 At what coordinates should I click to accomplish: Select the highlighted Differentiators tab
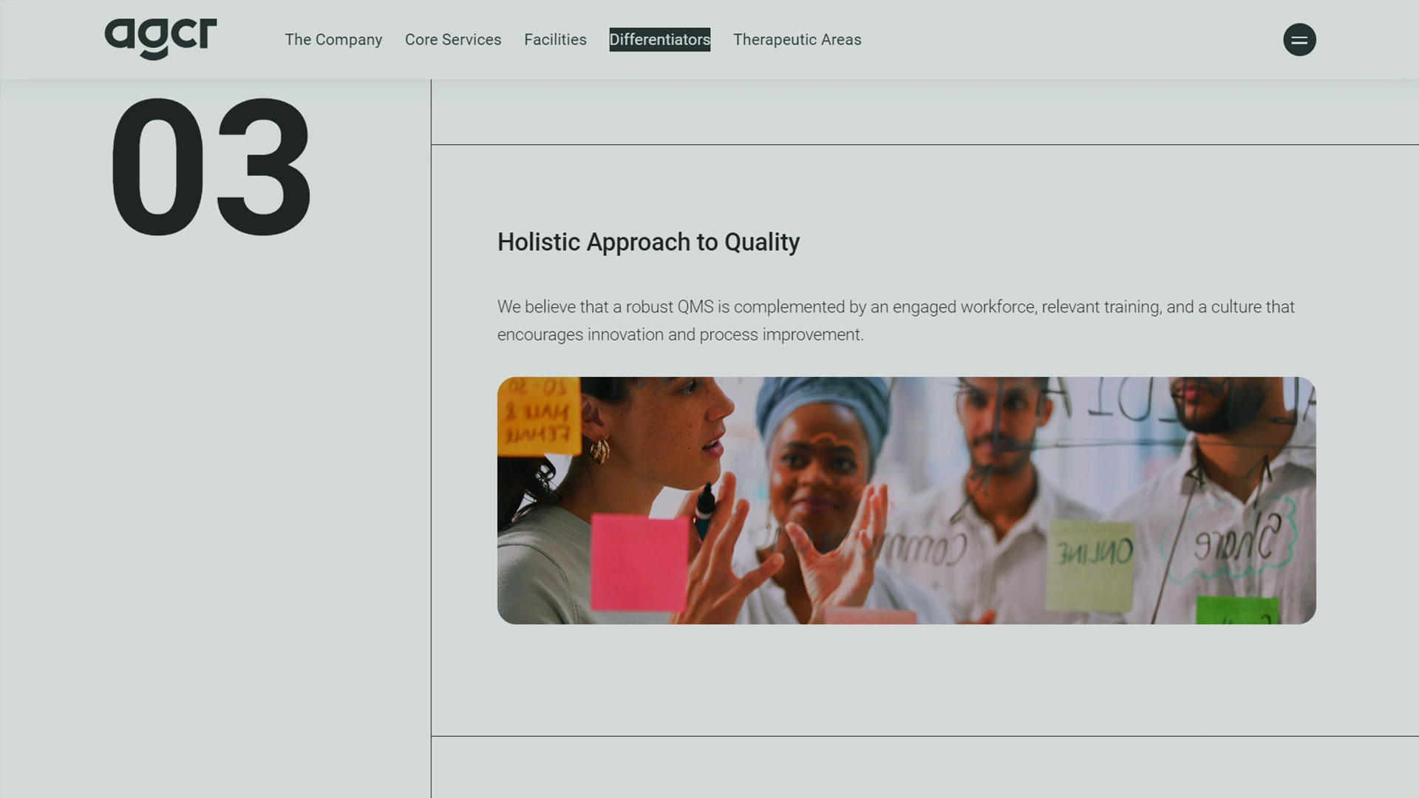coord(660,39)
